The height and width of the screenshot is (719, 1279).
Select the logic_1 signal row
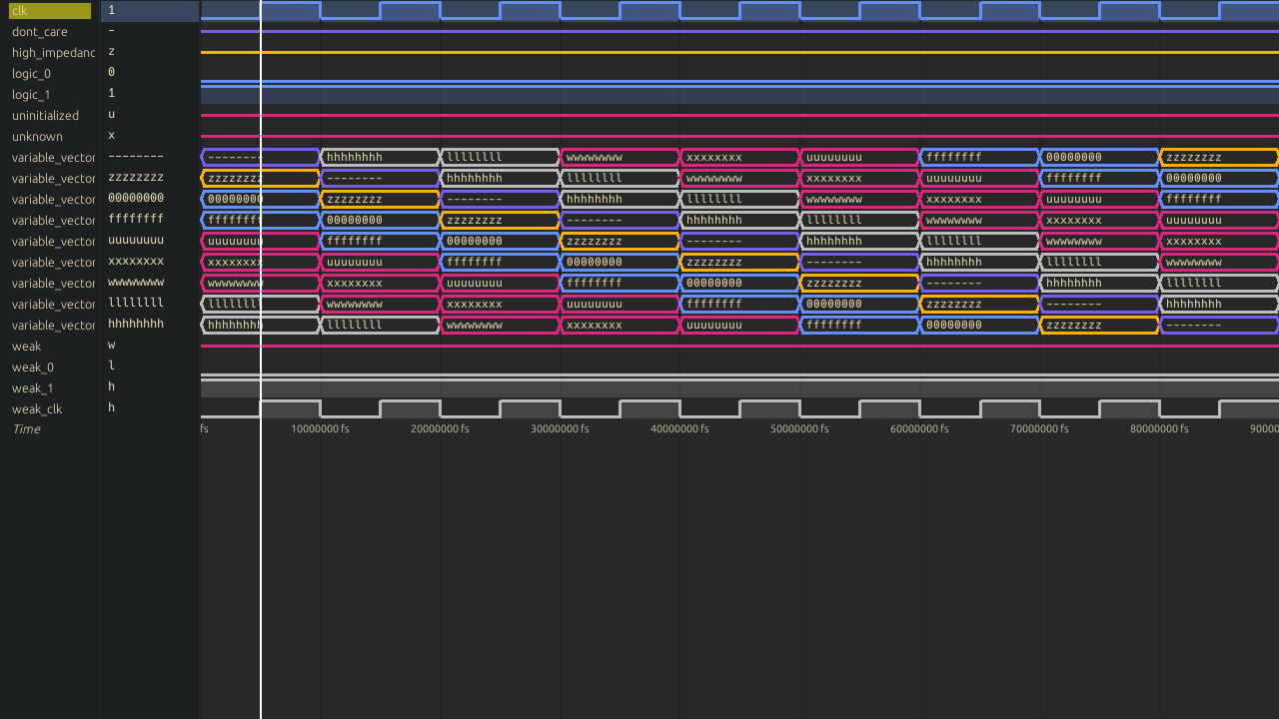[31, 95]
